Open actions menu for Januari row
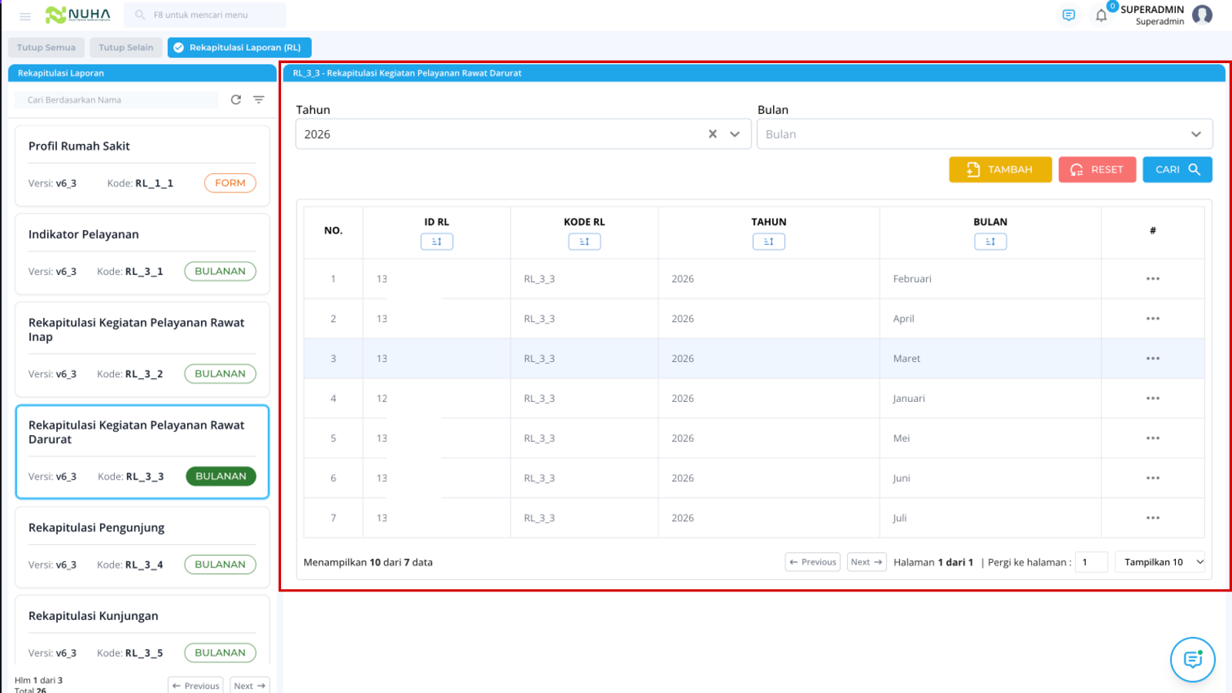 coord(1153,399)
